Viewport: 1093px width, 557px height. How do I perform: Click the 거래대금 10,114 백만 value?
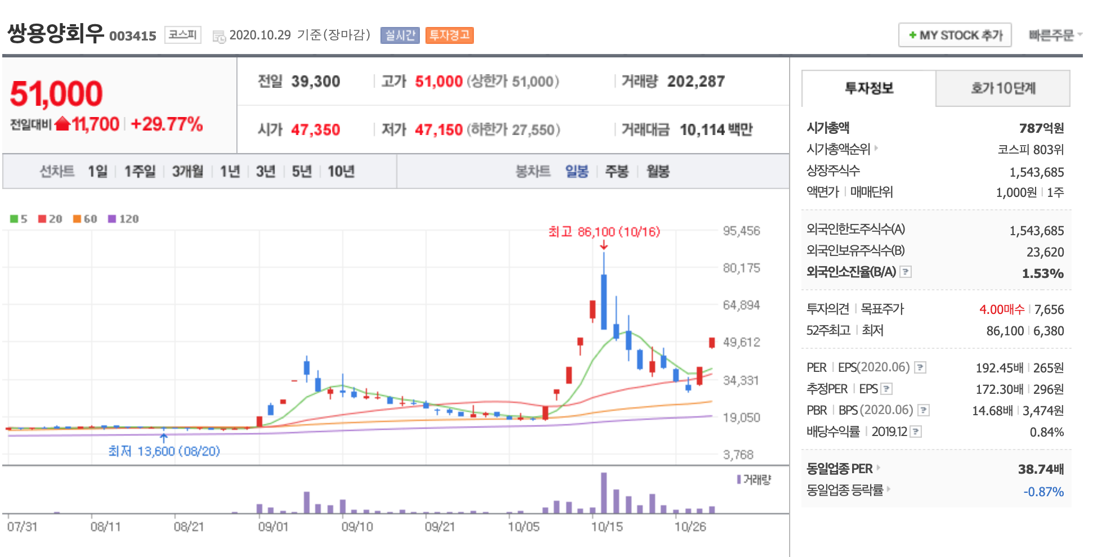click(x=716, y=130)
